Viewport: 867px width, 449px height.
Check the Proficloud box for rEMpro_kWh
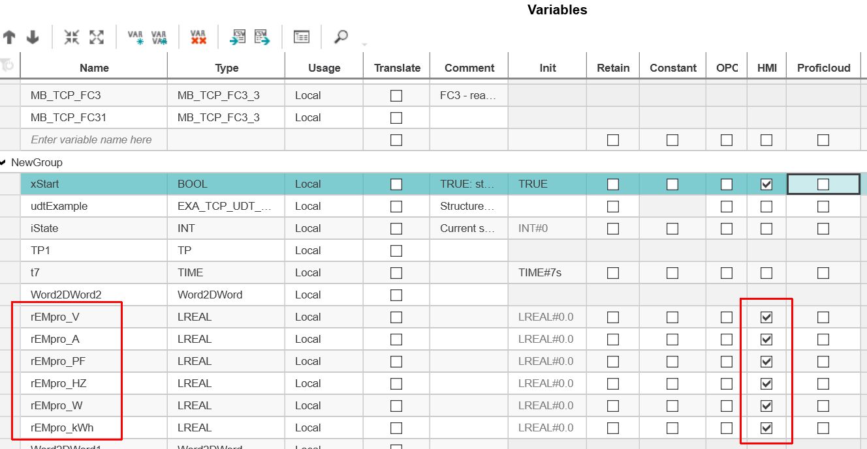(823, 427)
